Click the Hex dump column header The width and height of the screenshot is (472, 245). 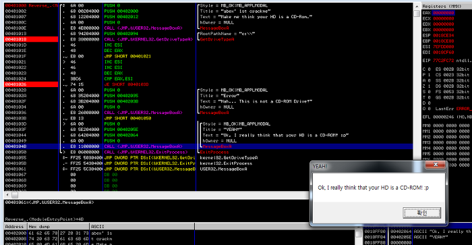[59, 226]
